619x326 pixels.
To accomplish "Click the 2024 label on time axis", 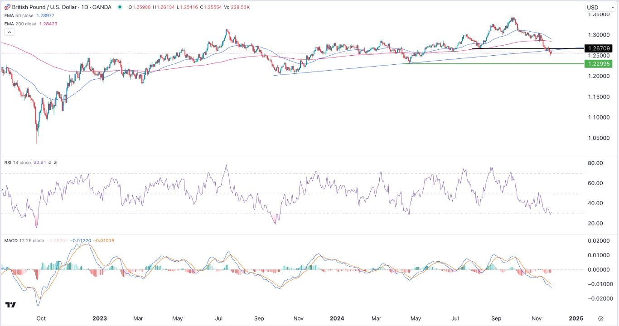I will click(x=337, y=318).
